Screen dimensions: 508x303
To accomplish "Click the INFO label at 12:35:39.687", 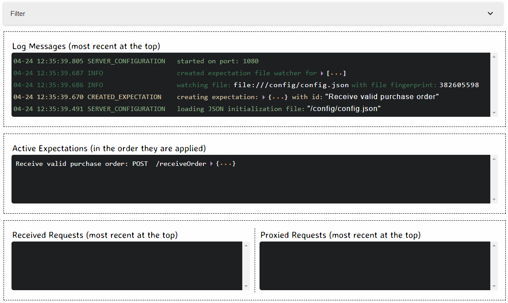I will [95, 73].
